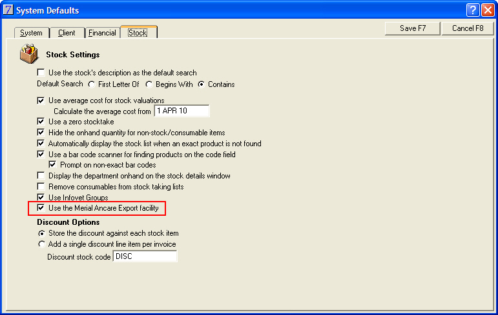Image resolution: width=498 pixels, height=315 pixels.
Task: Select First Letter Of search option
Action: click(92, 84)
